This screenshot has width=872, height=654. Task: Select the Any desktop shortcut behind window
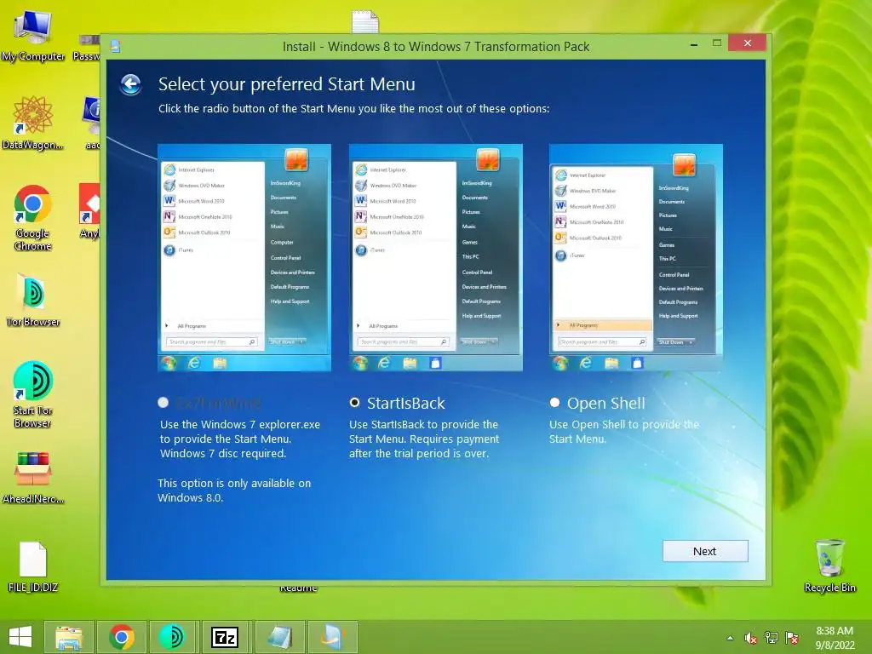point(89,212)
